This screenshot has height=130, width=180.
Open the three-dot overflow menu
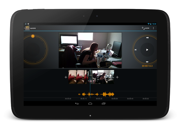pyautogui.click(x=153, y=28)
